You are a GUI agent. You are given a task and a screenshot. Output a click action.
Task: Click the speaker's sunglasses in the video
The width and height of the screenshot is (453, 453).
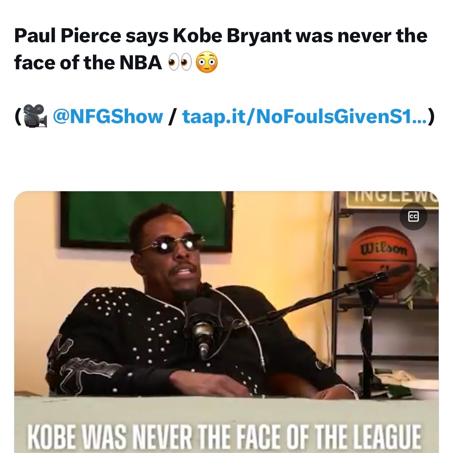[172, 245]
